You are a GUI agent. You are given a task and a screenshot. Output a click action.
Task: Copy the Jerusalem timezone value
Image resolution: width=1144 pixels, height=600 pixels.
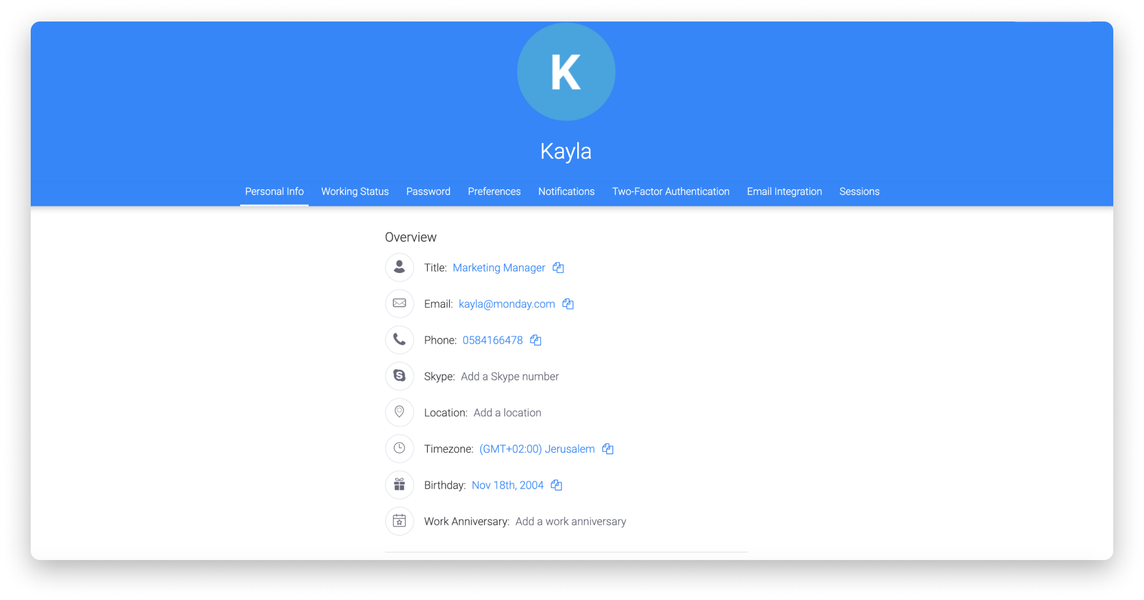coord(608,449)
